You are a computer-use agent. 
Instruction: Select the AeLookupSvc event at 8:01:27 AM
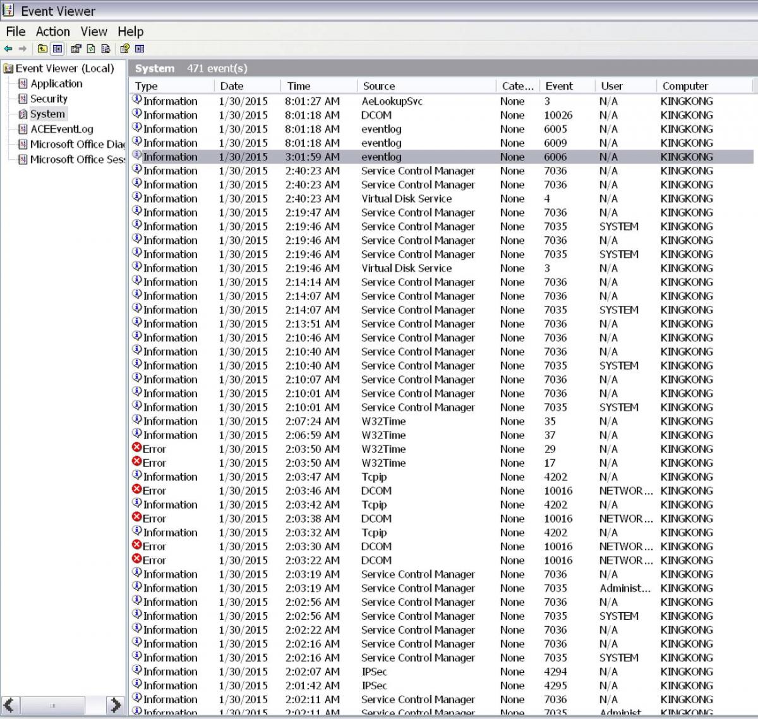tap(442, 101)
